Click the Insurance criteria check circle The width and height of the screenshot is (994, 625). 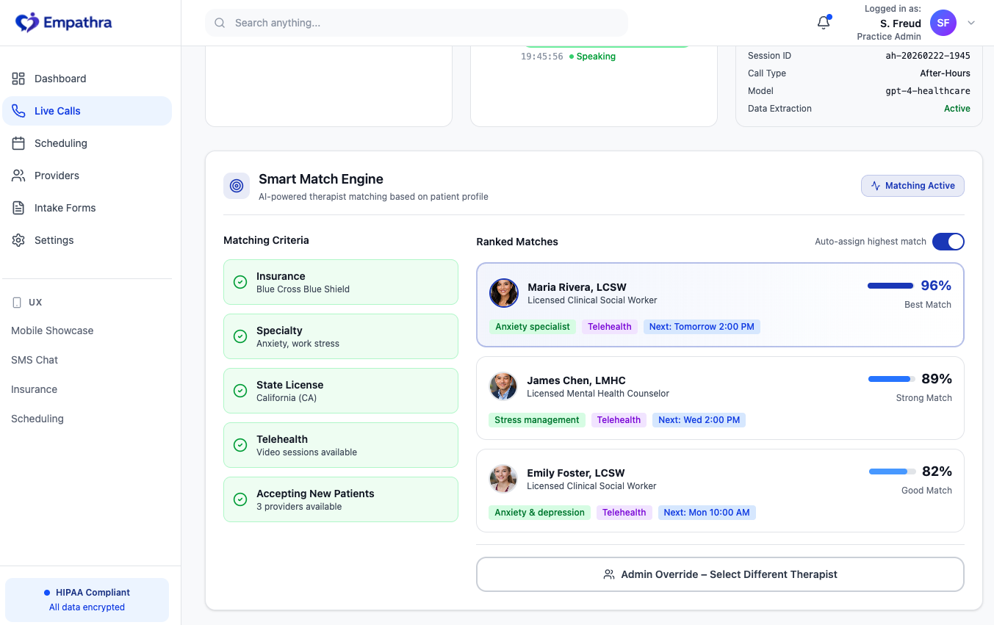240,282
